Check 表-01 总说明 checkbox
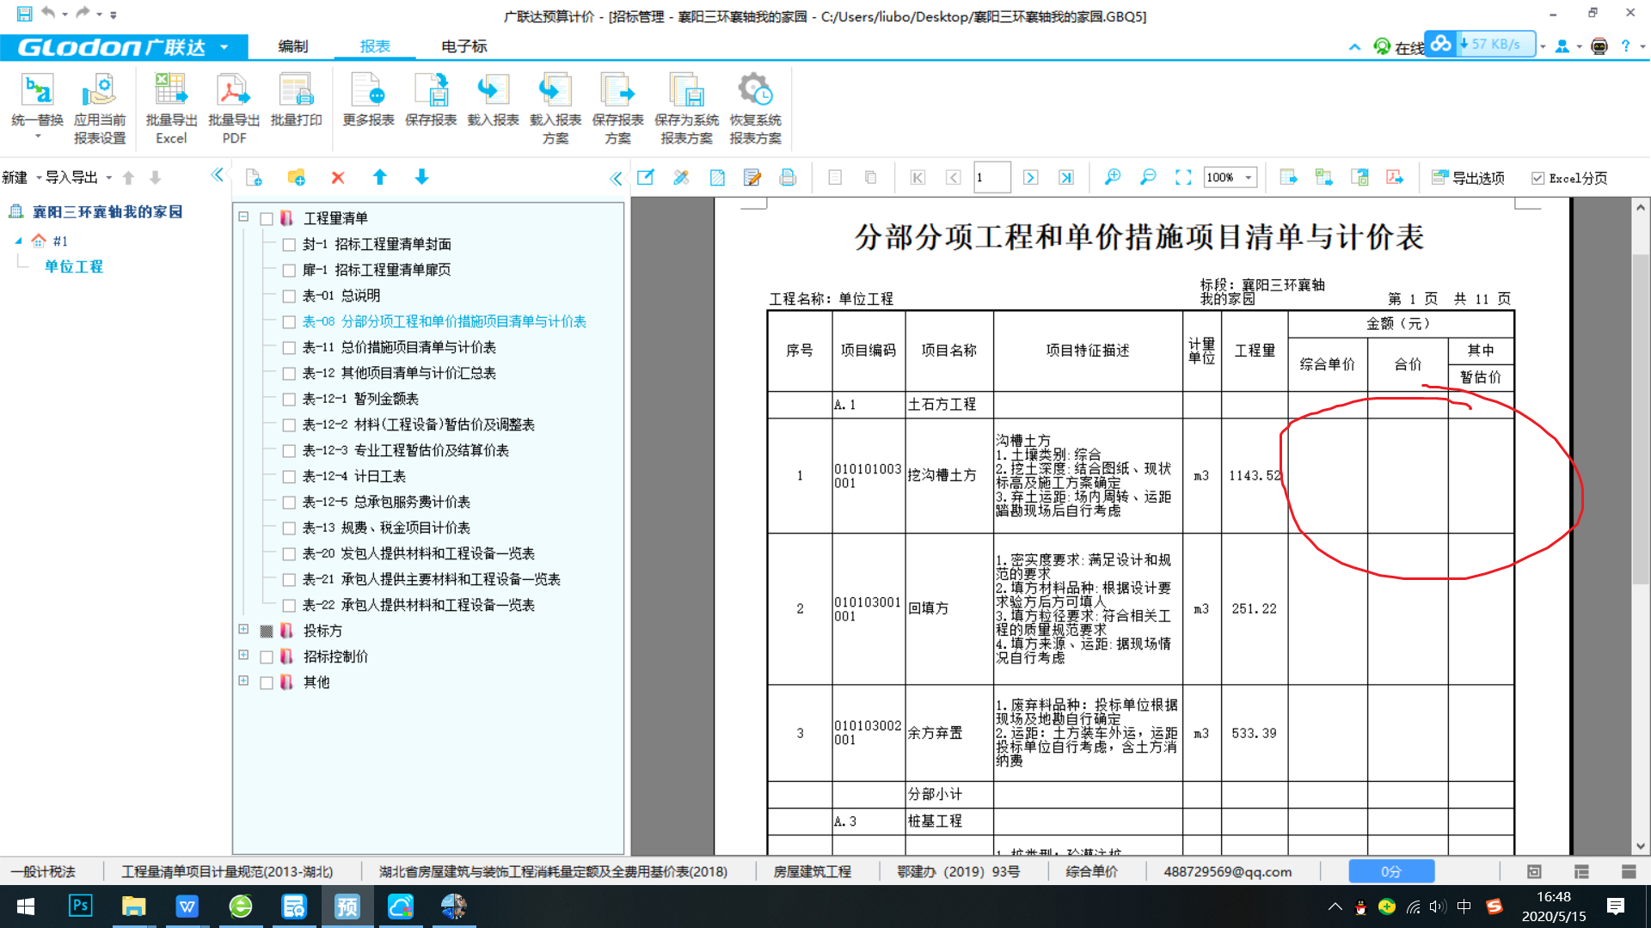The image size is (1651, 928). point(289,296)
